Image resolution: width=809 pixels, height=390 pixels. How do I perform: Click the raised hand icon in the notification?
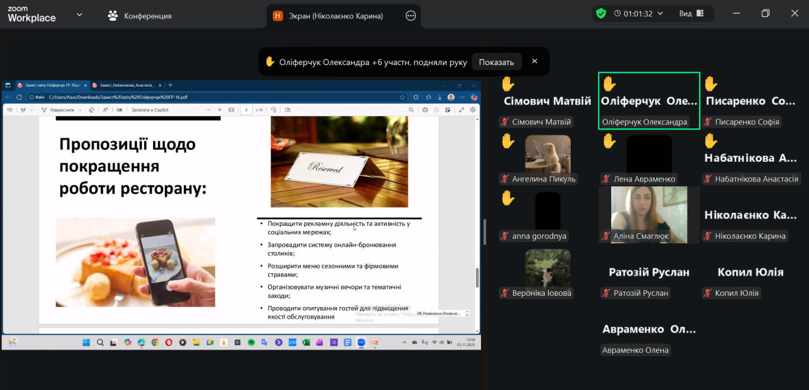pyautogui.click(x=270, y=62)
